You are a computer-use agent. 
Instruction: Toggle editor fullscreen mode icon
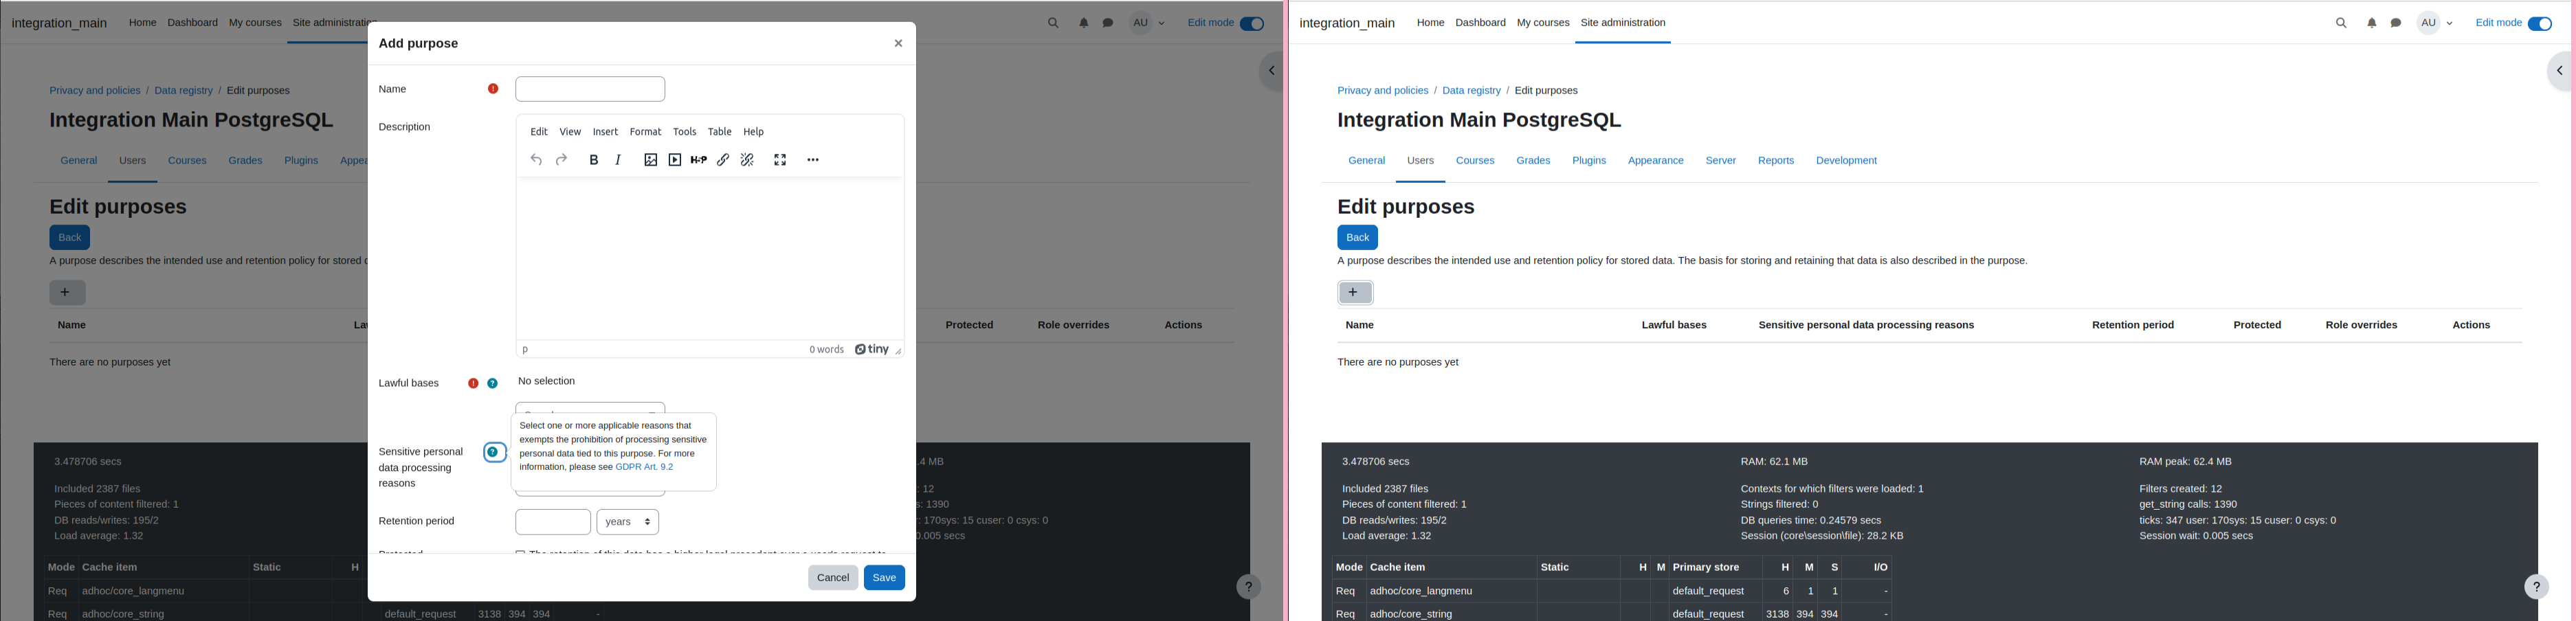[x=781, y=160]
